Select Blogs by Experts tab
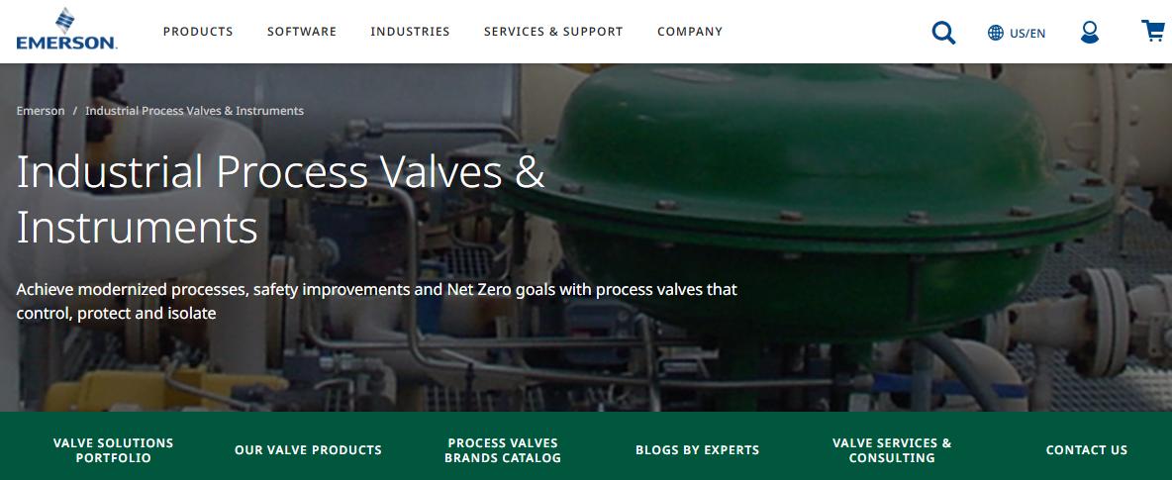The image size is (1172, 480). (698, 450)
